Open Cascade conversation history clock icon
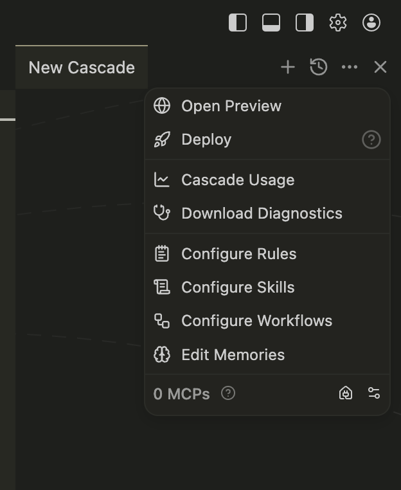The image size is (401, 490). (x=319, y=67)
